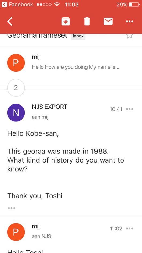
Task: Open options for the 11:02 message from mij
Action: click(x=130, y=229)
